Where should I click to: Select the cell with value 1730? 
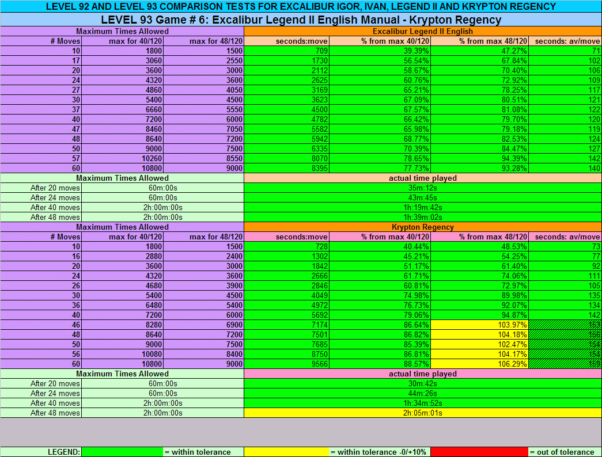click(286, 60)
